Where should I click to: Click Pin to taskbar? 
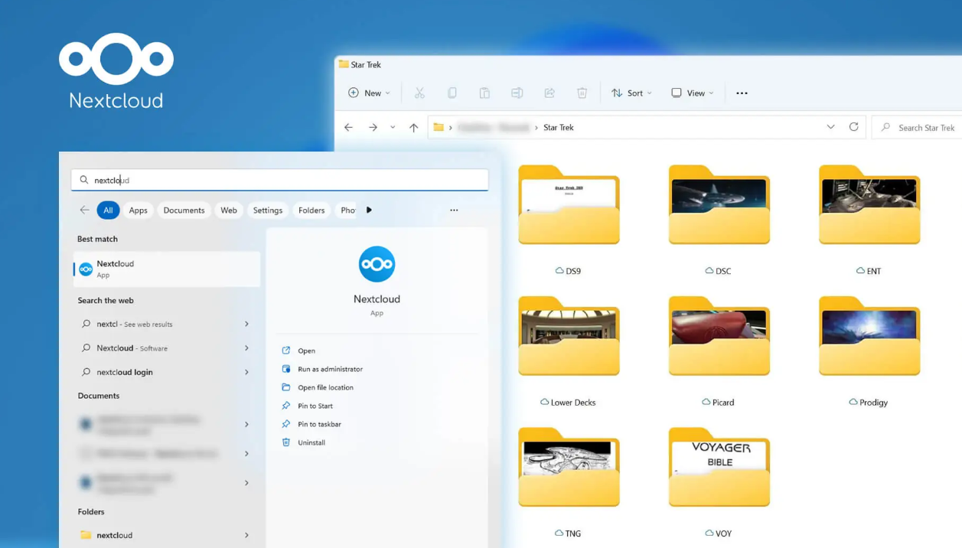coord(311,424)
